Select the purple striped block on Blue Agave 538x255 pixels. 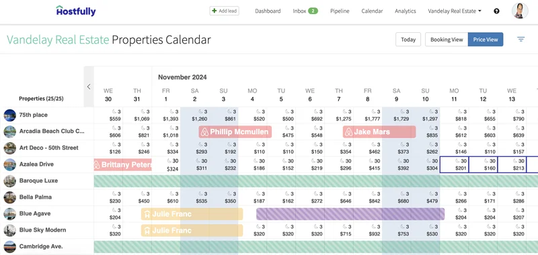[350, 214]
